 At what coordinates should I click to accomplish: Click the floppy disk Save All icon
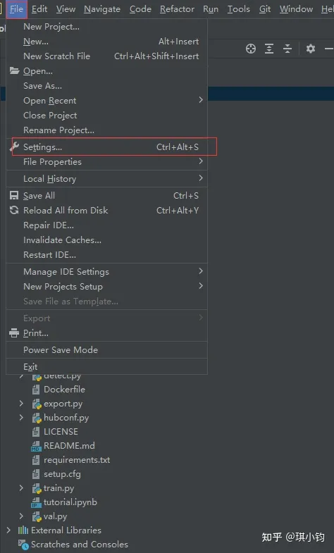14,196
